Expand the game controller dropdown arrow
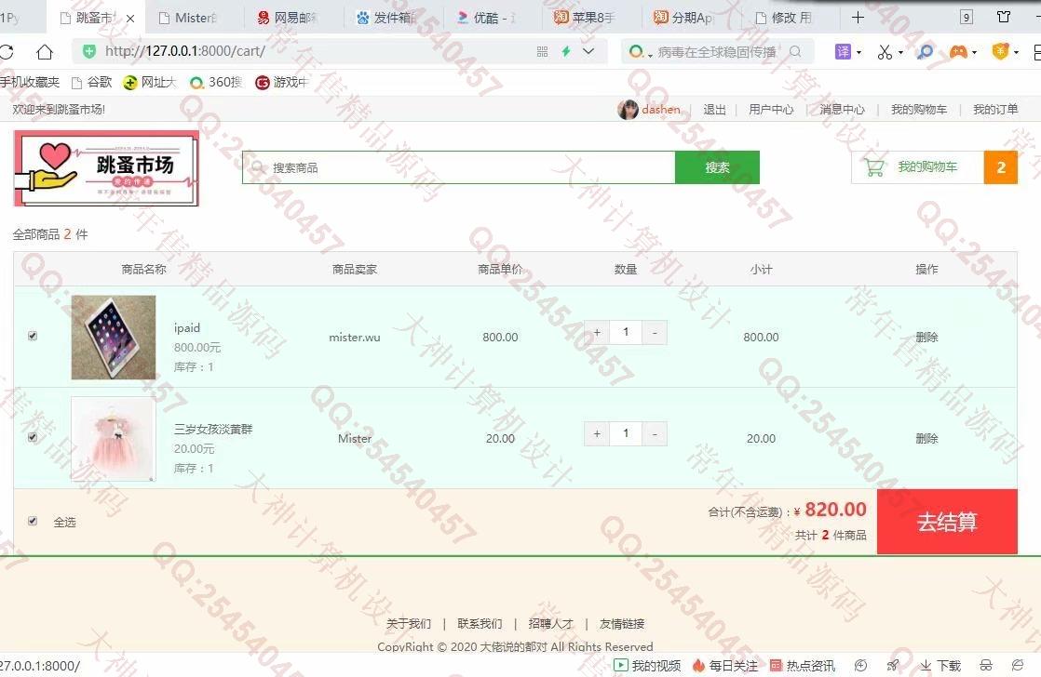 (974, 52)
